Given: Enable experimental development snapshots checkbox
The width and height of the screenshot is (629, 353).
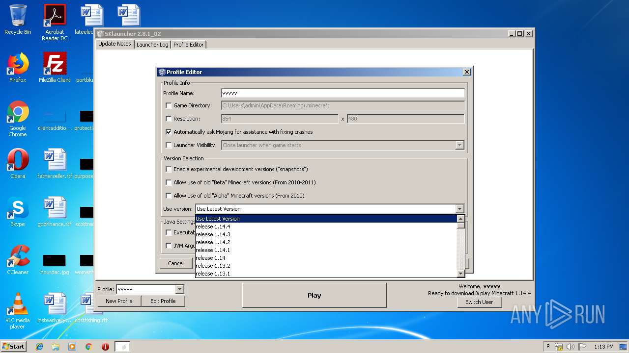Looking at the screenshot, I should pyautogui.click(x=169, y=169).
